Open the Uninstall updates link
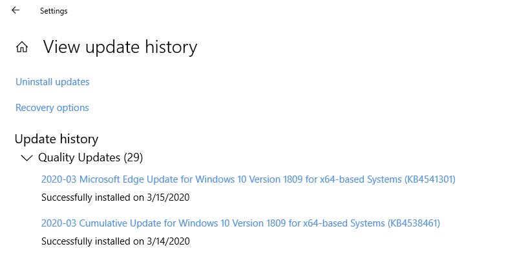The width and height of the screenshot is (528, 262). [x=52, y=82]
